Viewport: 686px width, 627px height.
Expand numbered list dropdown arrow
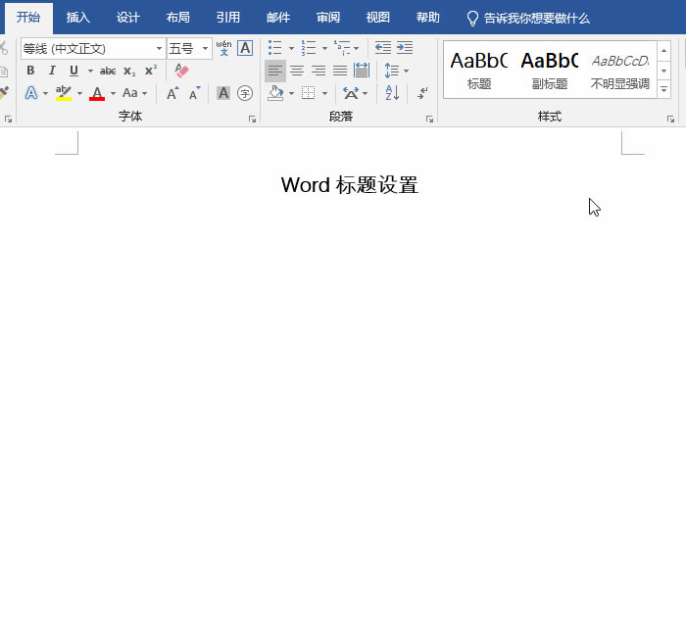click(324, 48)
